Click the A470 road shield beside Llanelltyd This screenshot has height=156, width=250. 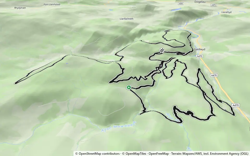214,5
